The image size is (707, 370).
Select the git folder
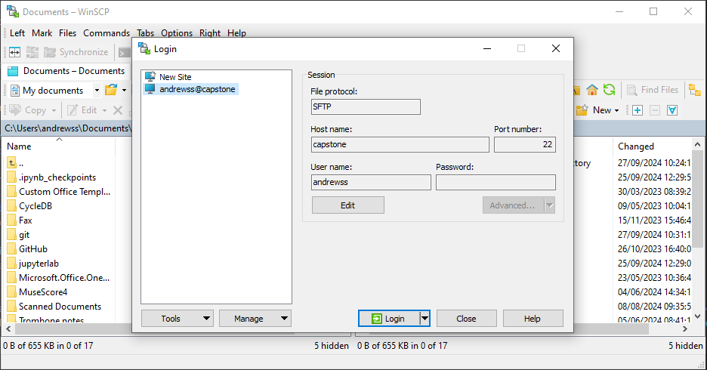pyautogui.click(x=18, y=235)
